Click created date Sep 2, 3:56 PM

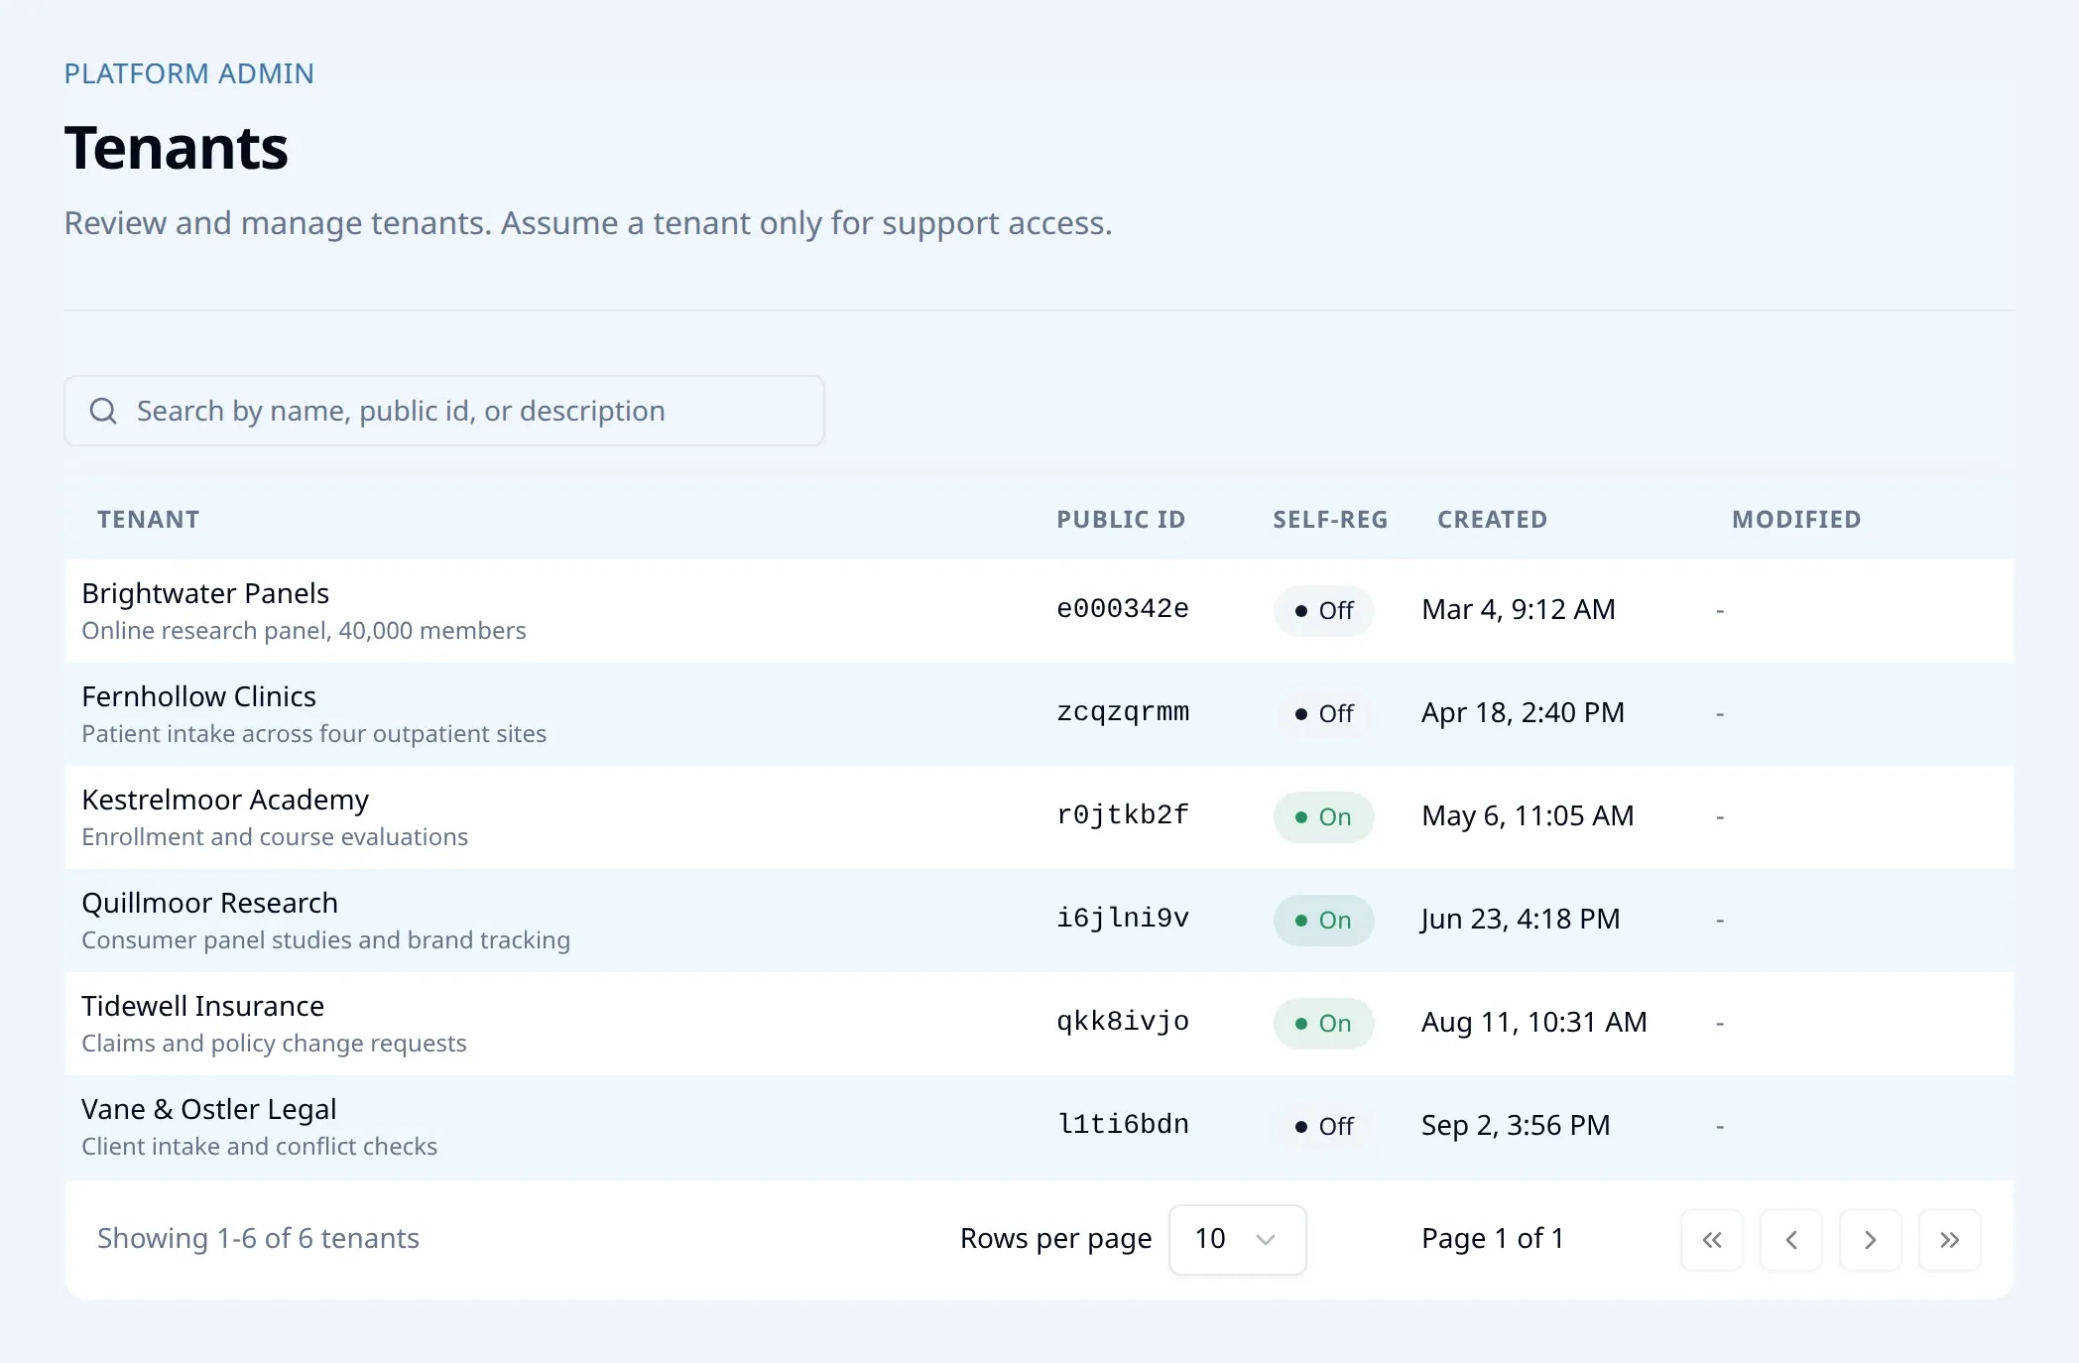pyautogui.click(x=1516, y=1126)
